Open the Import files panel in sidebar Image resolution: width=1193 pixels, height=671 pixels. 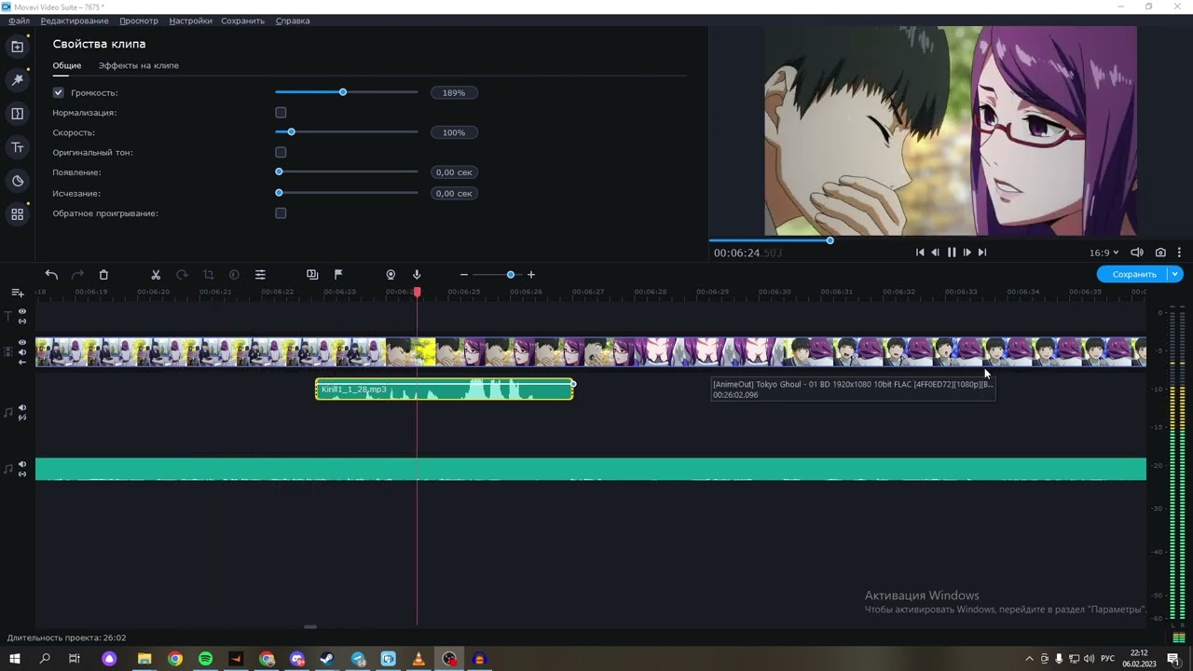click(17, 47)
